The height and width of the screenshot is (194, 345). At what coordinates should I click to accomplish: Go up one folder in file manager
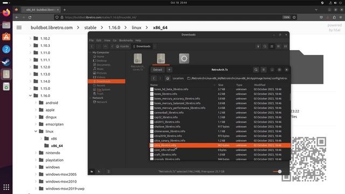point(106,46)
